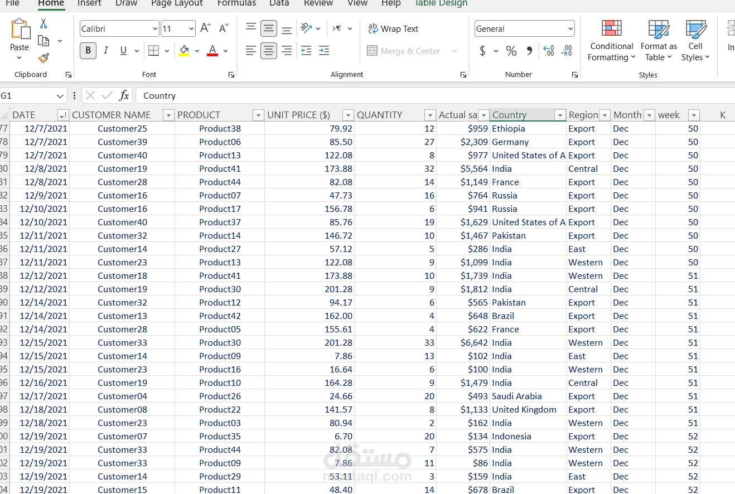
Task: Open Insert Function with the fx icon
Action: [124, 95]
